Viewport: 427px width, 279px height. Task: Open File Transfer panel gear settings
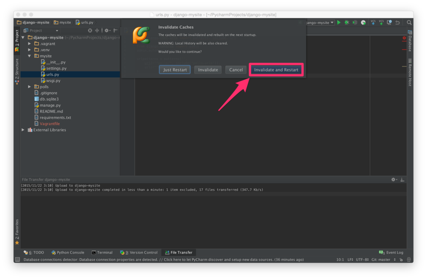point(394,180)
